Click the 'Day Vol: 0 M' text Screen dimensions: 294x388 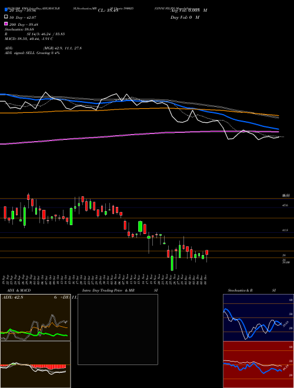tap(185, 17)
